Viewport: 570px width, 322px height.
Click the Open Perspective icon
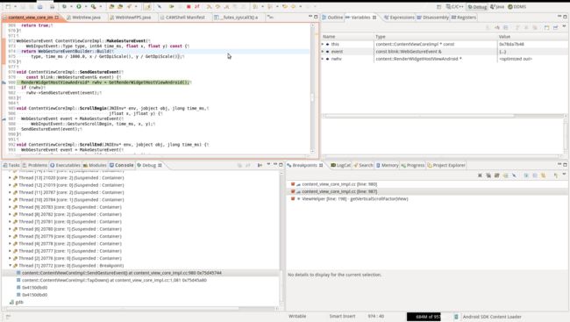[x=438, y=6]
